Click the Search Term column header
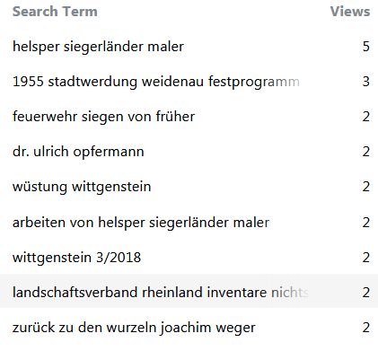Image resolution: width=378 pixels, height=351 pixels. coord(55,12)
